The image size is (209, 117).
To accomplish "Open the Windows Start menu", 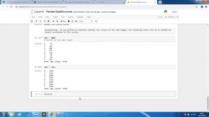I will (3, 114).
